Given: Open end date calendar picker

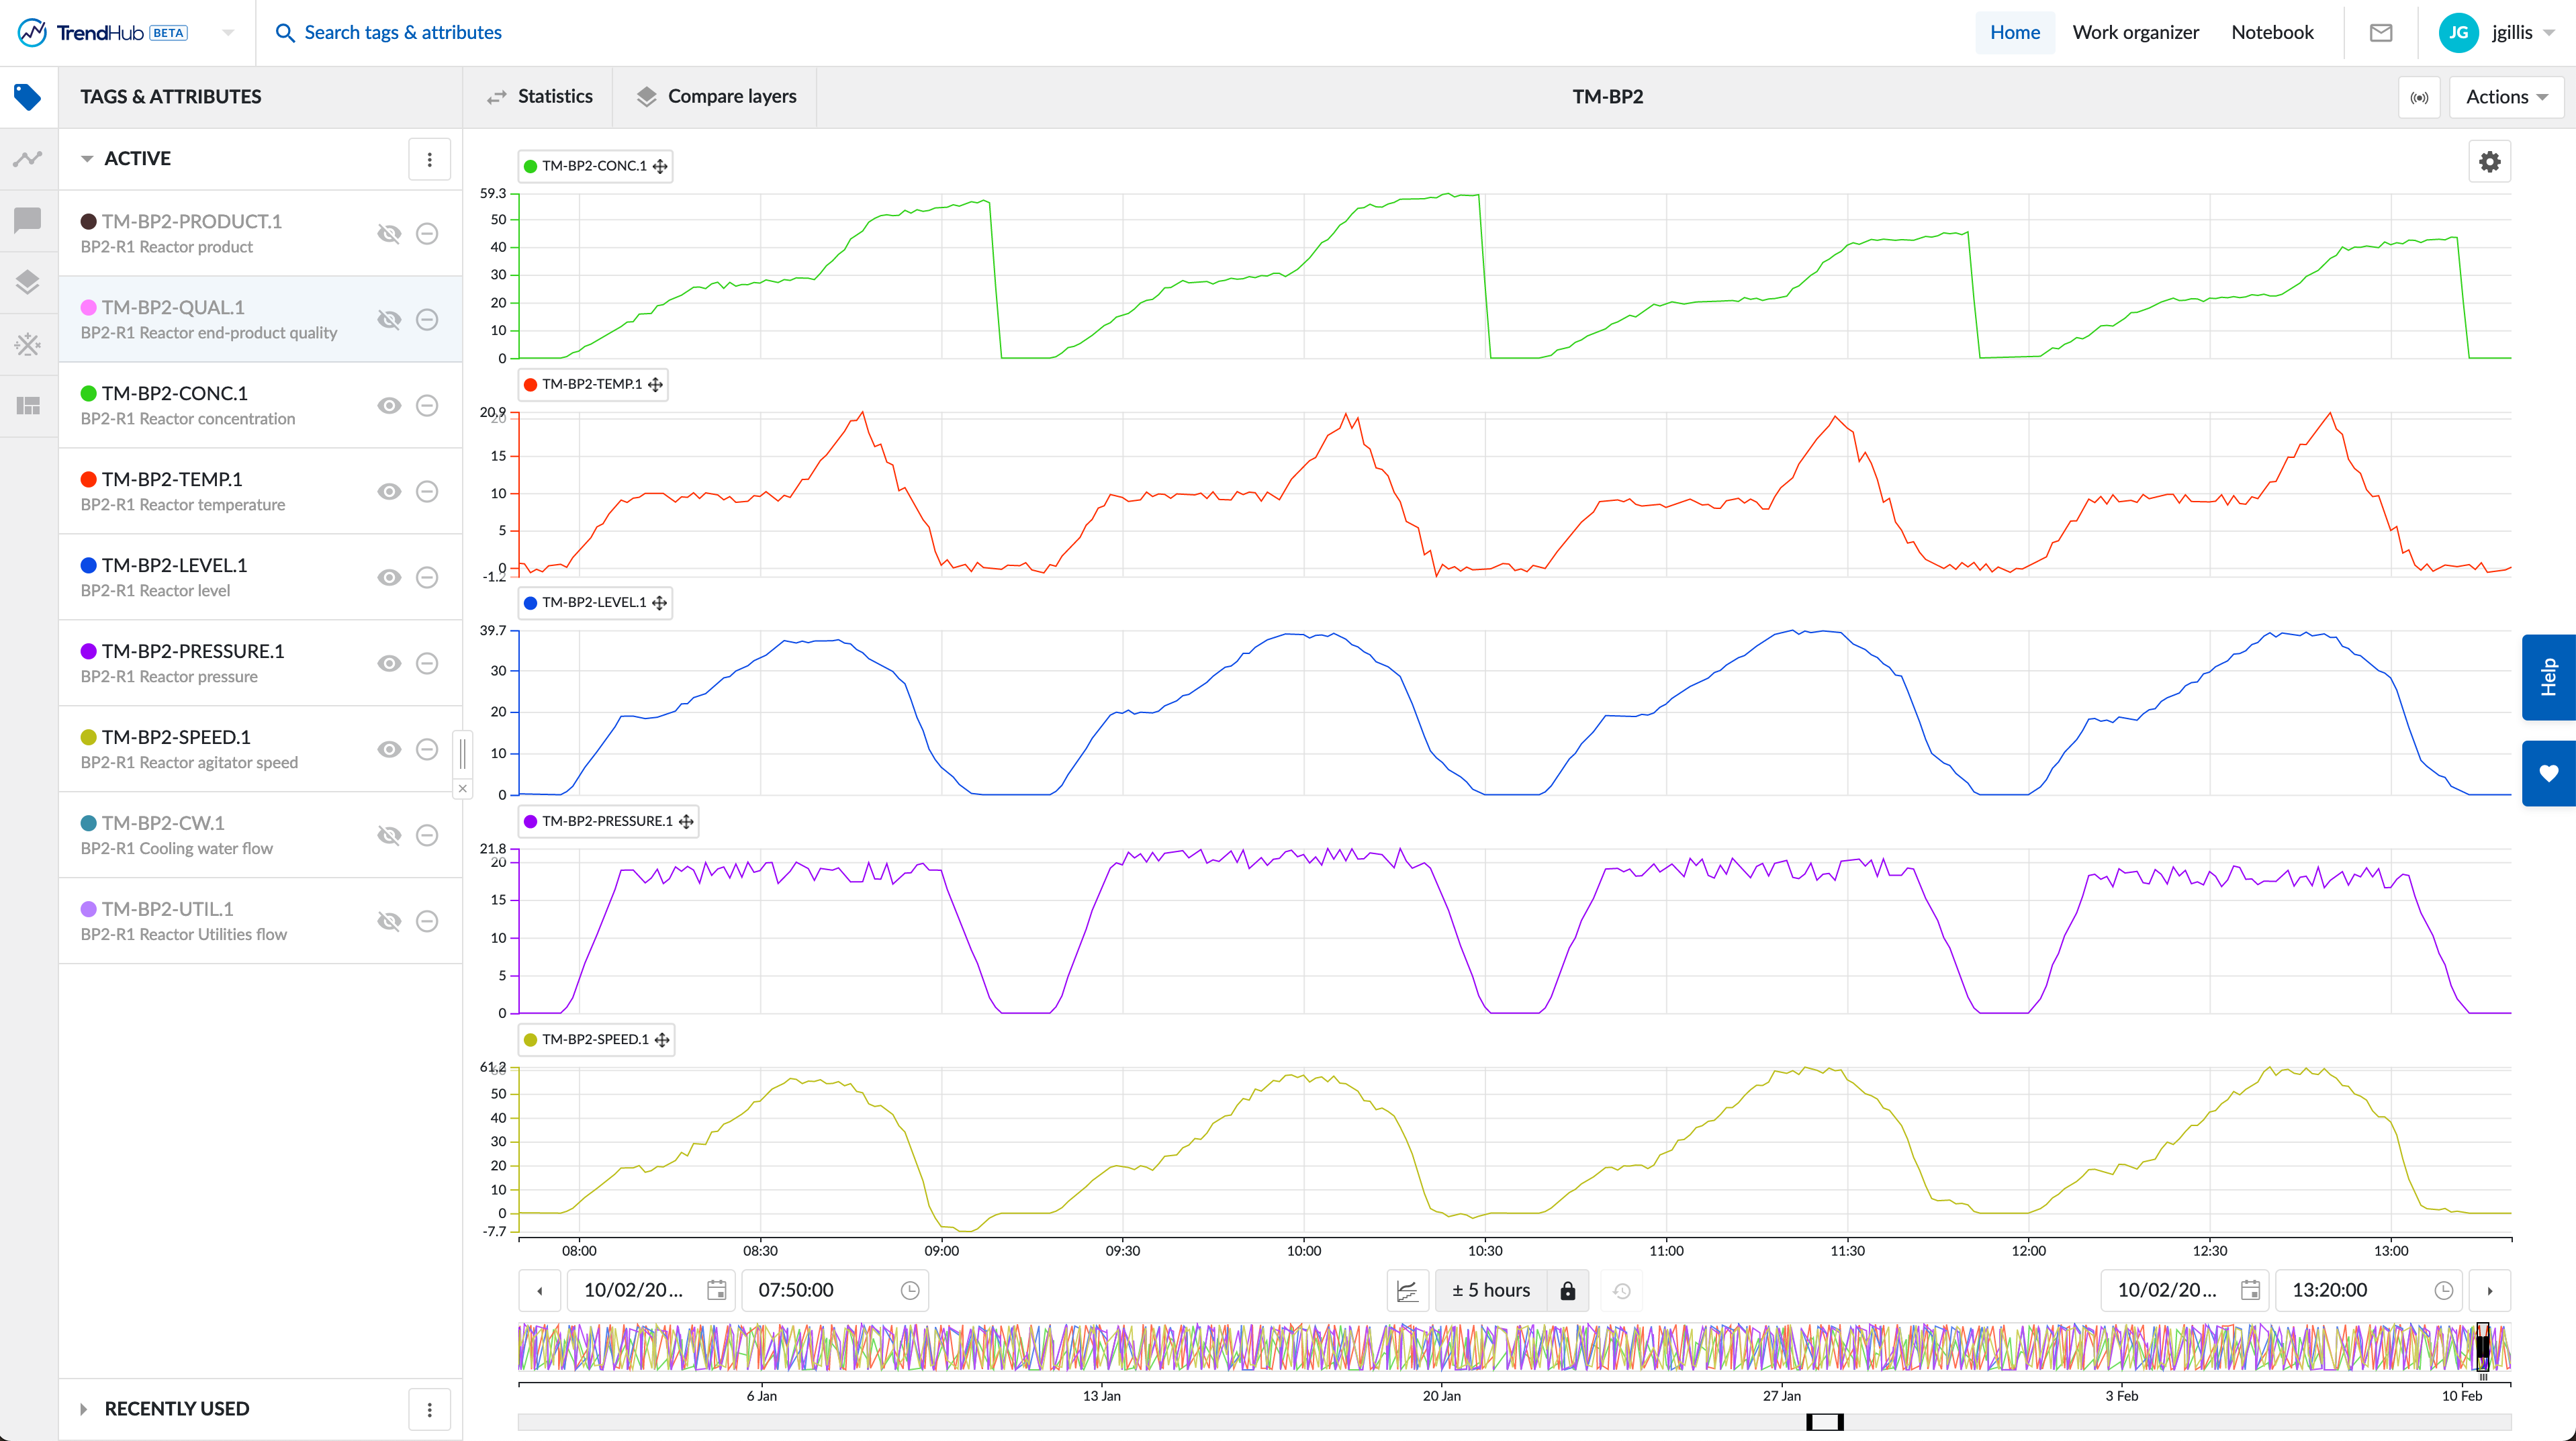Looking at the screenshot, I should (x=2250, y=1291).
